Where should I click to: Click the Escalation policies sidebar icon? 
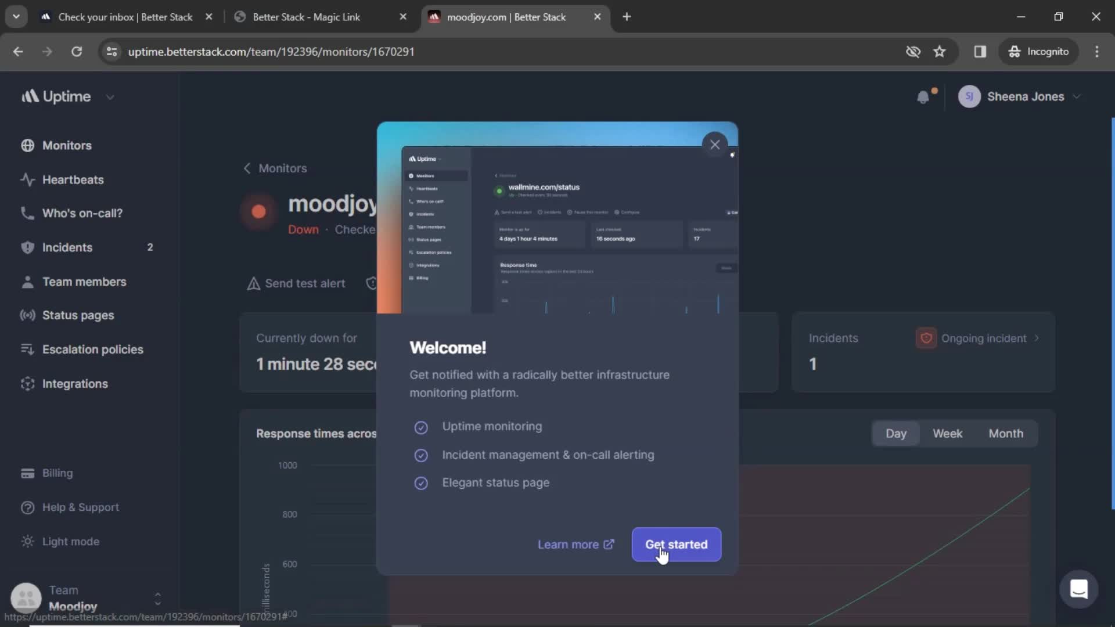26,349
